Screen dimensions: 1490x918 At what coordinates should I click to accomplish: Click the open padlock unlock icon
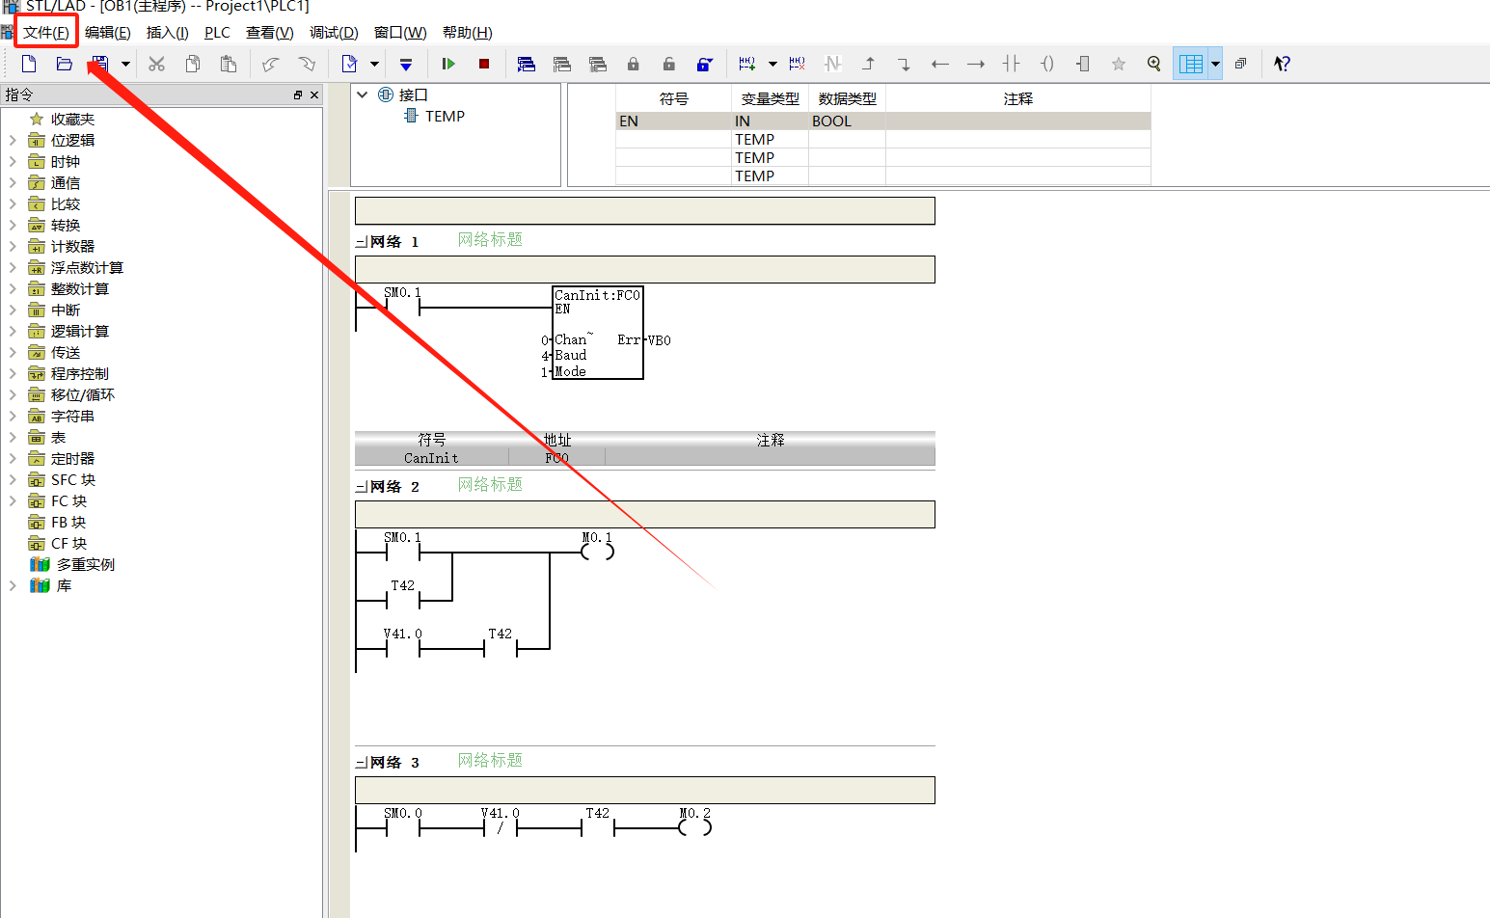[x=668, y=64]
